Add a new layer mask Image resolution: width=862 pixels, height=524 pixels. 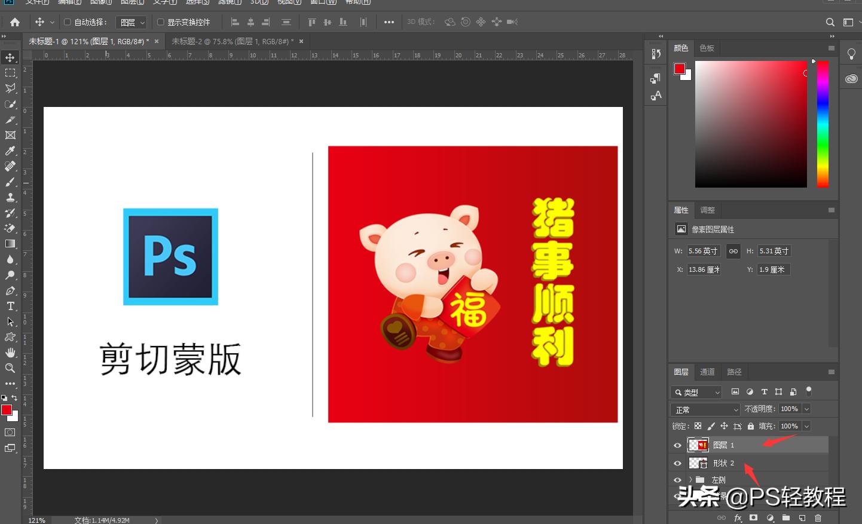tap(754, 517)
